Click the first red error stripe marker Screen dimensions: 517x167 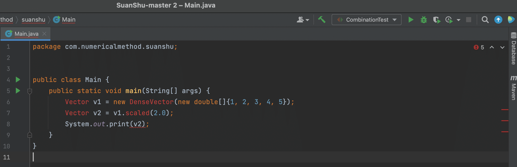(x=505, y=110)
